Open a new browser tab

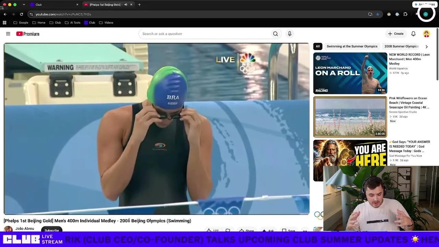click(x=139, y=4)
